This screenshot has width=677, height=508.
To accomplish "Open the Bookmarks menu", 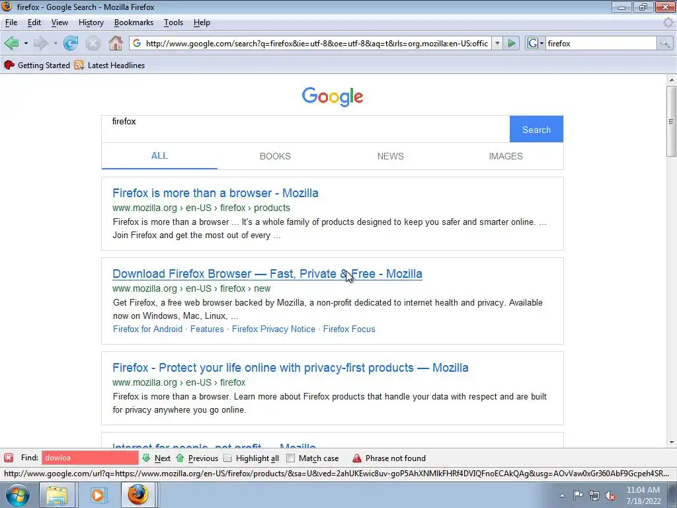I will click(134, 22).
